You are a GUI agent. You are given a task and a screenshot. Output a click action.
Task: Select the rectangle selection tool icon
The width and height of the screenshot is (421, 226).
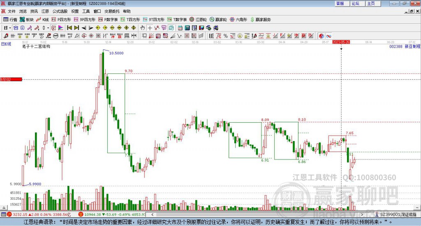(x=144, y=36)
